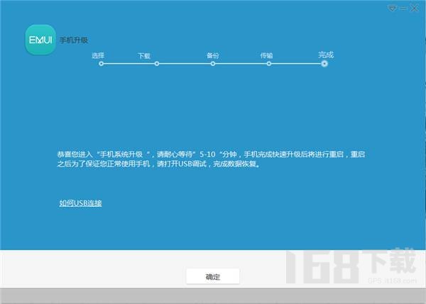The image size is (426, 304).
Task: Select the 下载 step label
Action: coord(144,55)
